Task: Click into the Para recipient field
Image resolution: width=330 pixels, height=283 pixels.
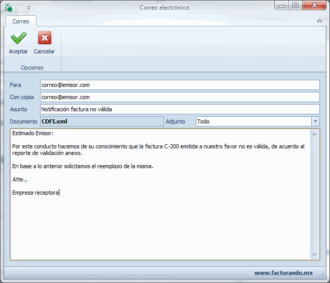Action: pyautogui.click(x=180, y=85)
